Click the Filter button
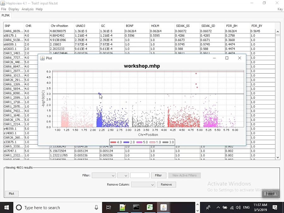Viewport: 284px width, 213px height. click(159, 175)
